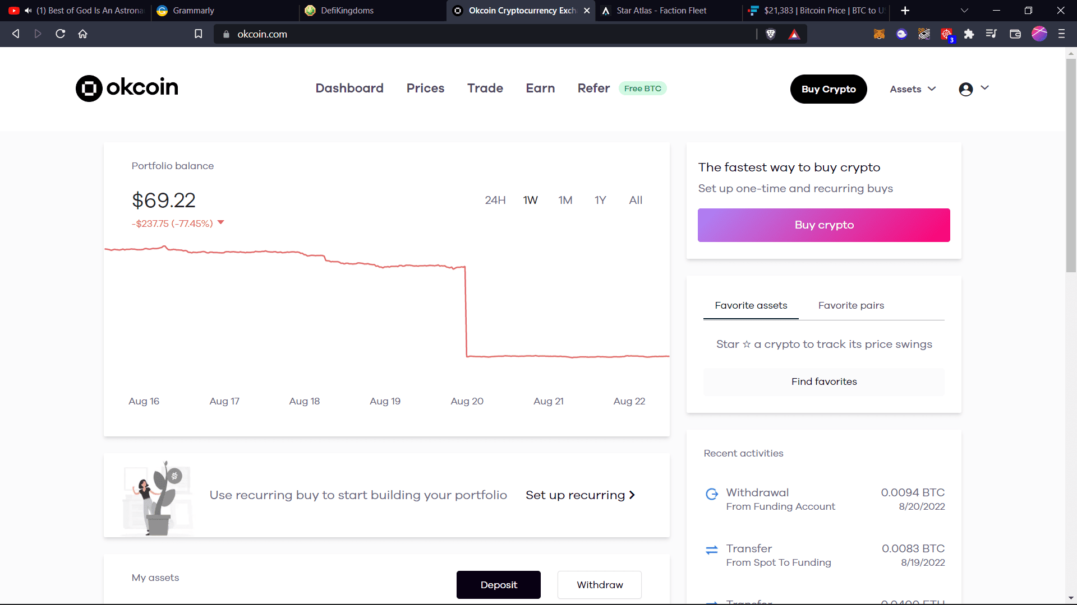Click the Brave Rewards triangle icon

(x=794, y=35)
